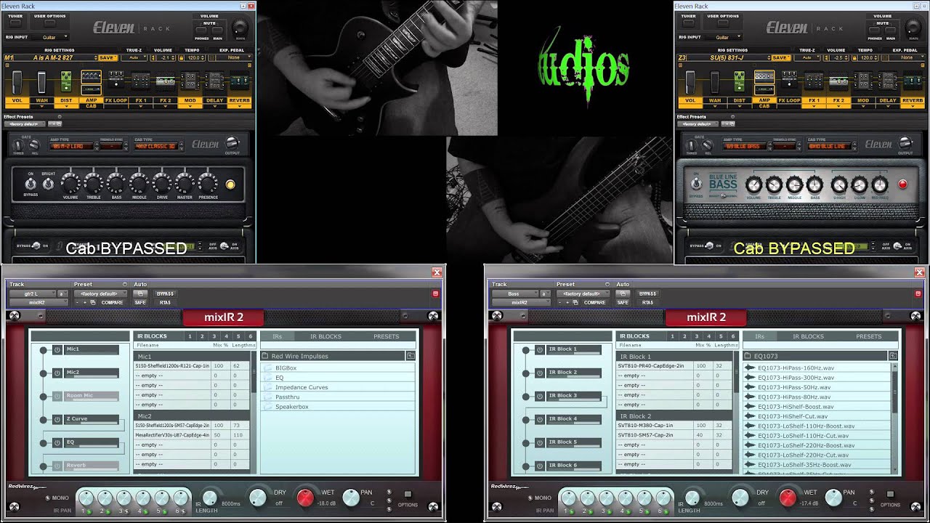This screenshot has height=523, width=930.
Task: Click BYPASS in the gtr2 L plugin header
Action: coord(165,293)
